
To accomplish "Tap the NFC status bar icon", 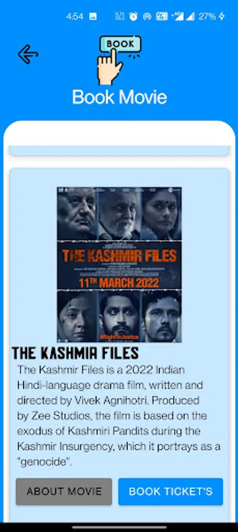I will [x=162, y=17].
